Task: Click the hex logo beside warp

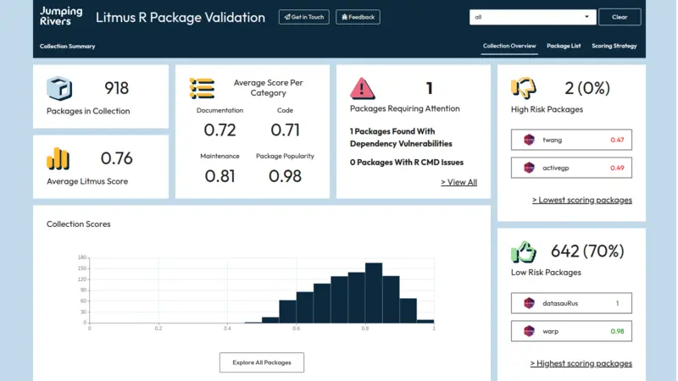Action: [x=529, y=331]
